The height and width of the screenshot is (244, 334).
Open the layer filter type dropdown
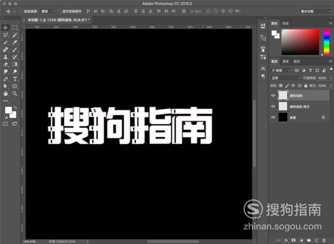pos(281,70)
